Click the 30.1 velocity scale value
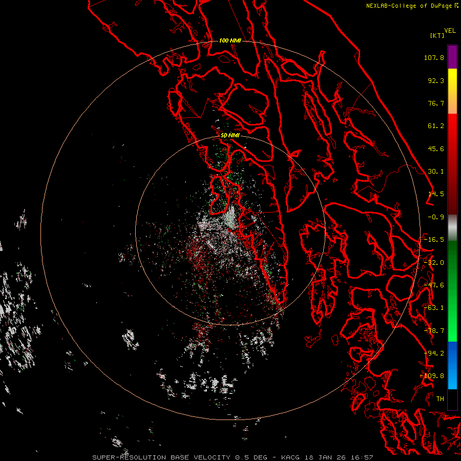Image resolution: width=461 pixels, height=461 pixels. [436, 172]
